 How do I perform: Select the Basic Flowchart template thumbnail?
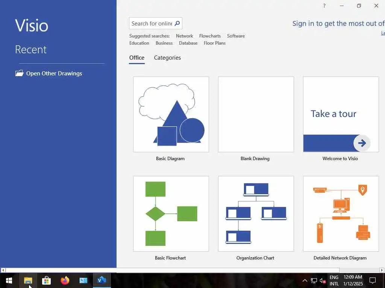click(x=171, y=213)
